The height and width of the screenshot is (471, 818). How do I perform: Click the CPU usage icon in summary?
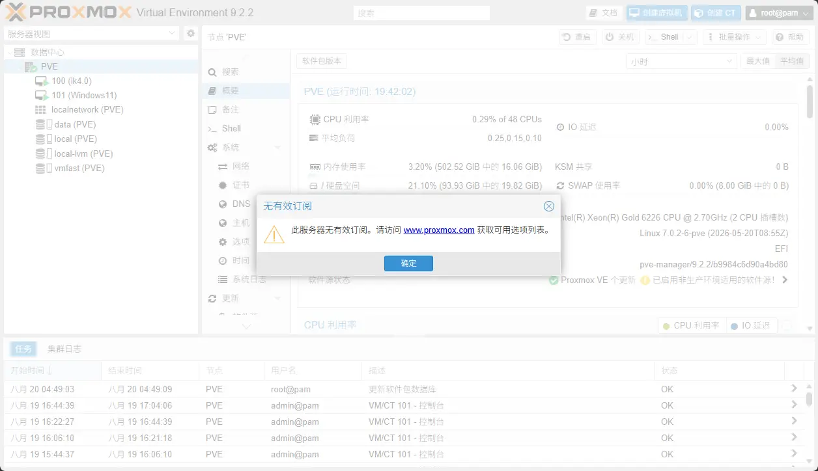coord(315,120)
